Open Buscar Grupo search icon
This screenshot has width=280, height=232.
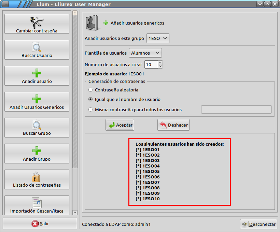tap(37, 125)
